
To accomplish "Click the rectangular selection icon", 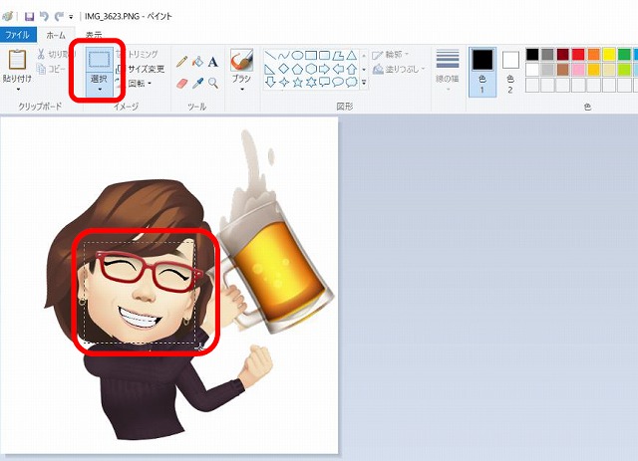I will point(99,59).
